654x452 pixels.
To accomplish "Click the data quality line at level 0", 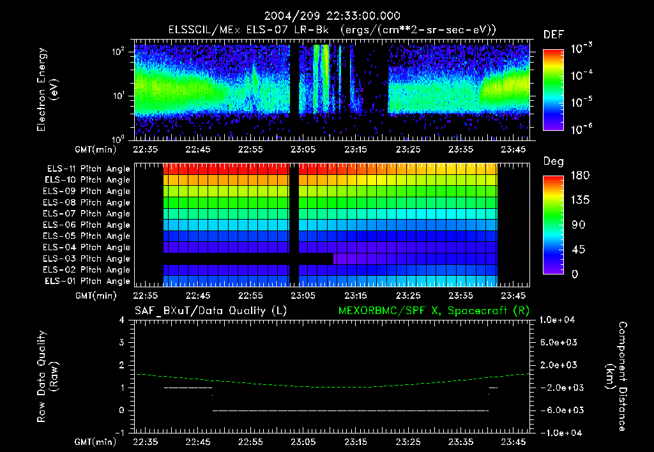I will (x=351, y=411).
